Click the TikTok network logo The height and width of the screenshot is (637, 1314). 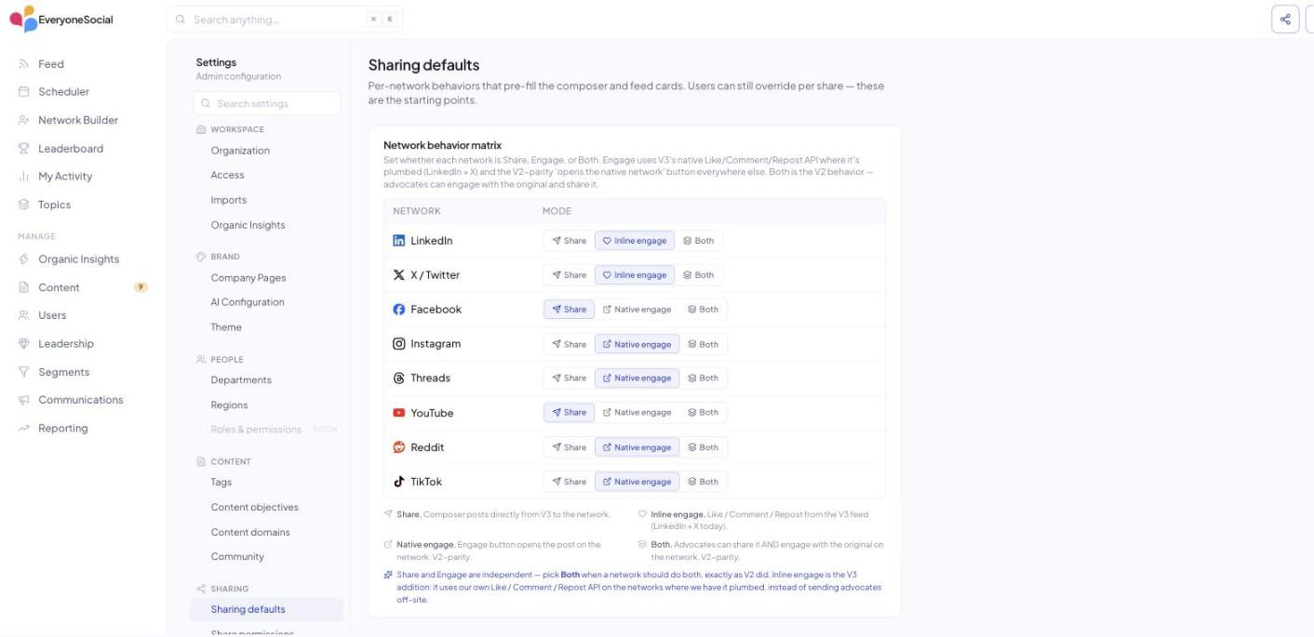click(x=399, y=482)
